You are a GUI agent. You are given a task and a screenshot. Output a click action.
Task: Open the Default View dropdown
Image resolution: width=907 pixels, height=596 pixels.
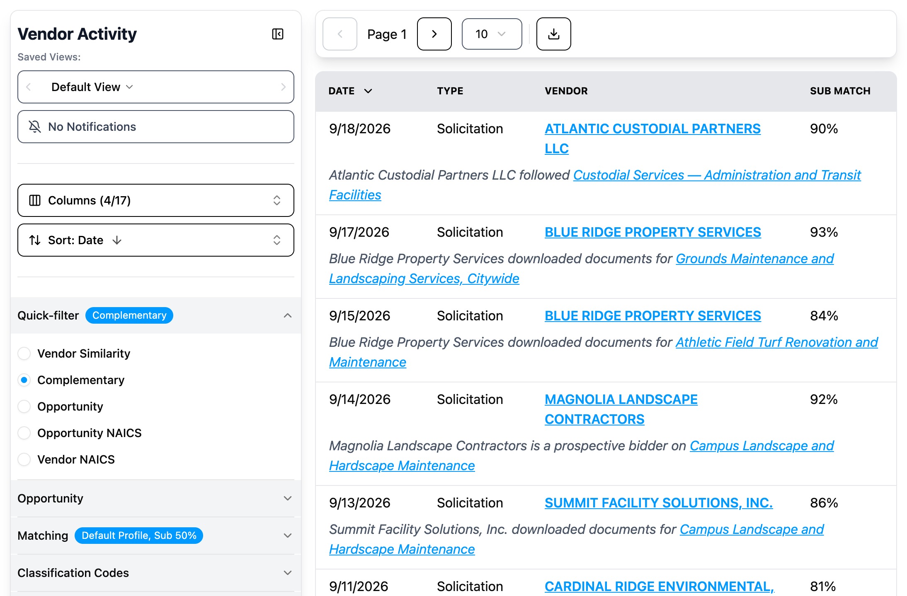pos(92,87)
